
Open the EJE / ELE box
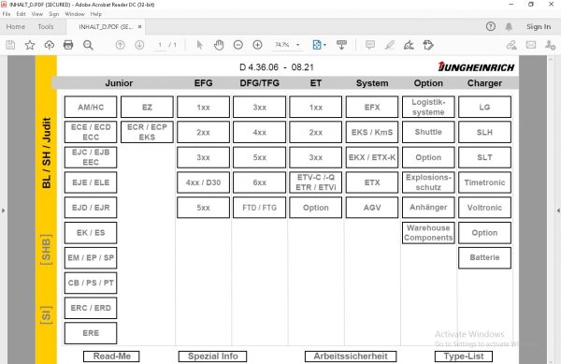tap(91, 182)
